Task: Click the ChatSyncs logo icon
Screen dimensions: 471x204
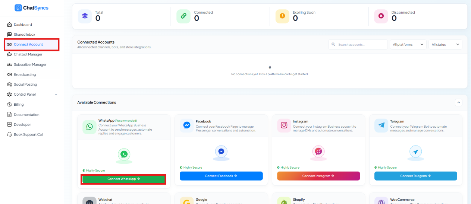Action: [x=18, y=8]
